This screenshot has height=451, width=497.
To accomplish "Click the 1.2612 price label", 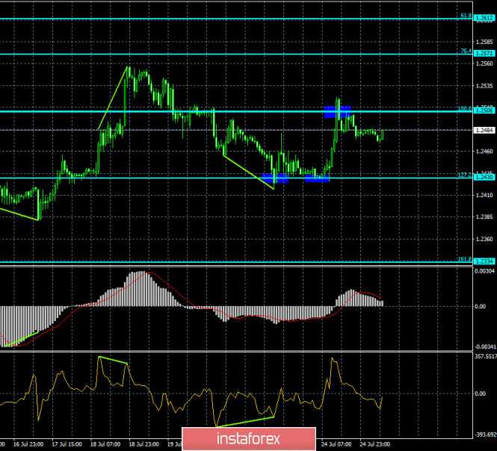I will (x=484, y=17).
